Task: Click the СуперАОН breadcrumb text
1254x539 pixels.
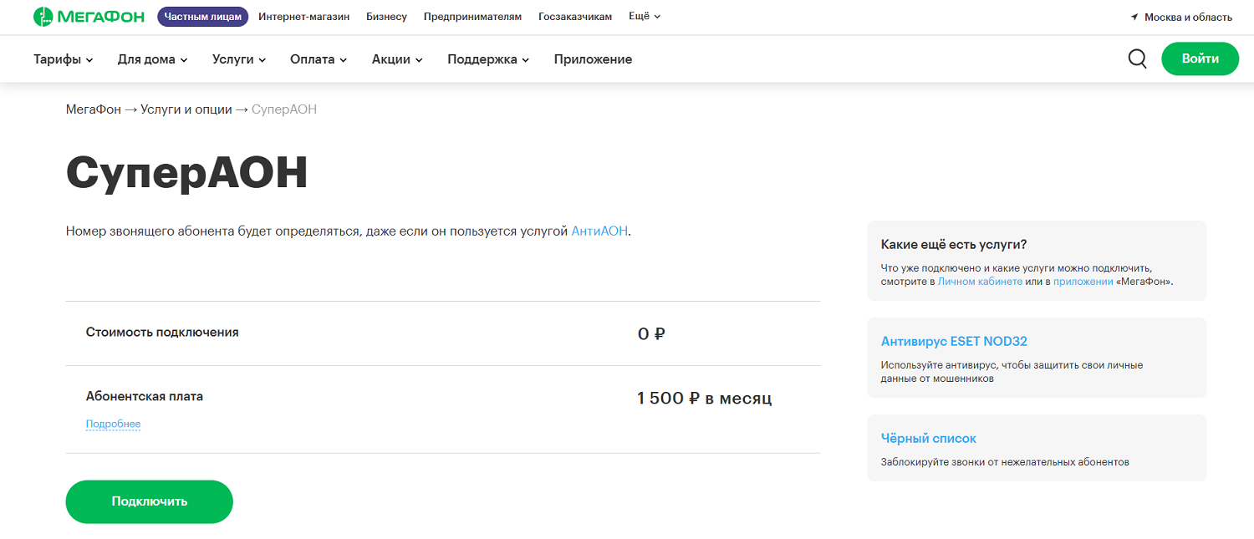Action: tap(284, 109)
